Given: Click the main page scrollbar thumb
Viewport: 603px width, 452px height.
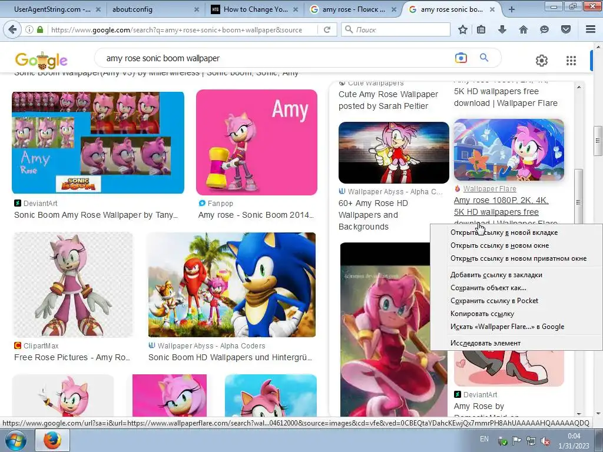Looking at the screenshot, I should click(598, 140).
